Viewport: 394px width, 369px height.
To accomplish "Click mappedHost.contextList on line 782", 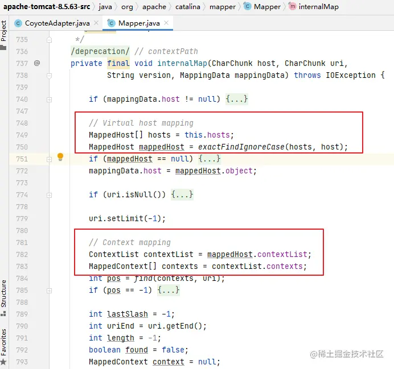I will pos(257,254).
